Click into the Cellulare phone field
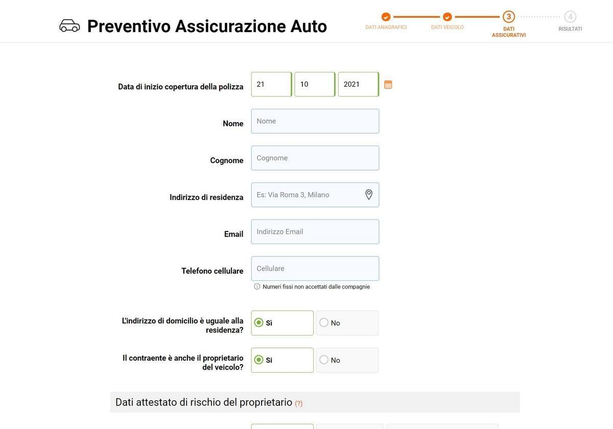The width and height of the screenshot is (613, 429). tap(315, 269)
